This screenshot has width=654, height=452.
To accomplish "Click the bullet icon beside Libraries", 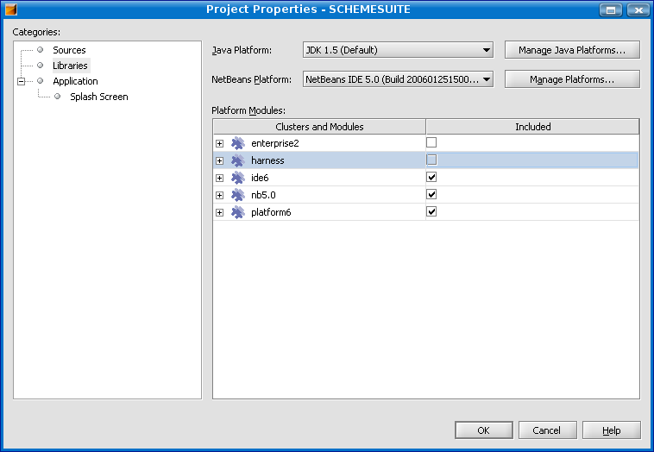I will (40, 65).
